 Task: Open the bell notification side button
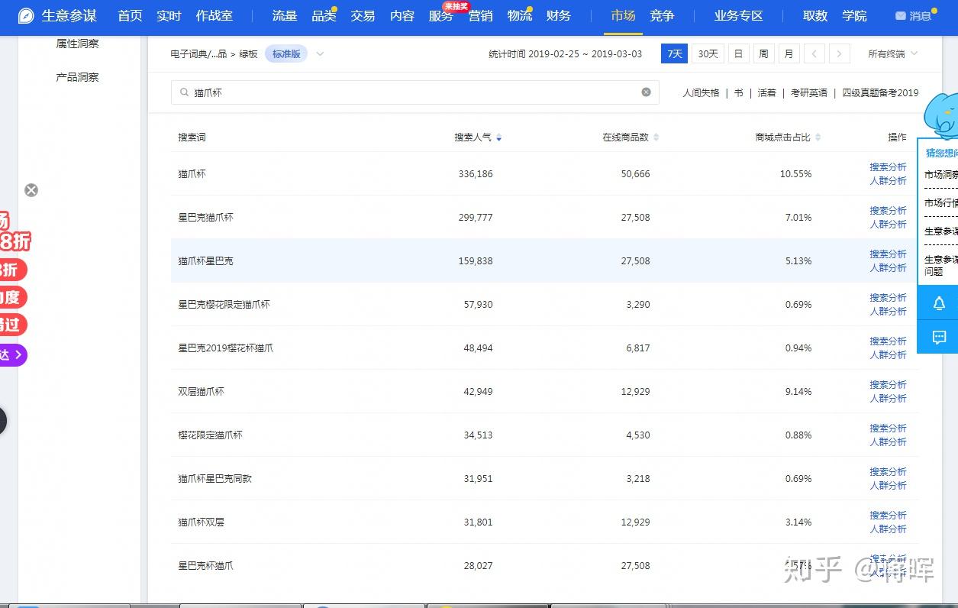click(939, 304)
